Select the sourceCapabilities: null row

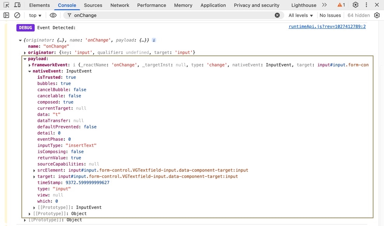68,164
